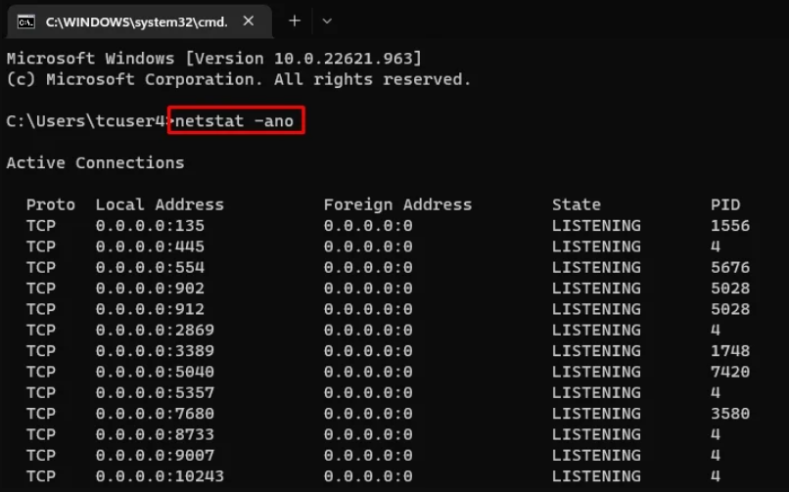
Task: Click the Active Connections heading
Action: [95, 162]
